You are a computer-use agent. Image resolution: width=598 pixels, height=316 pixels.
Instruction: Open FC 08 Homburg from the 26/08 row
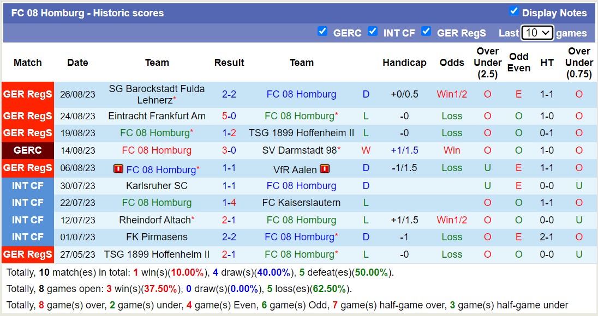301,94
